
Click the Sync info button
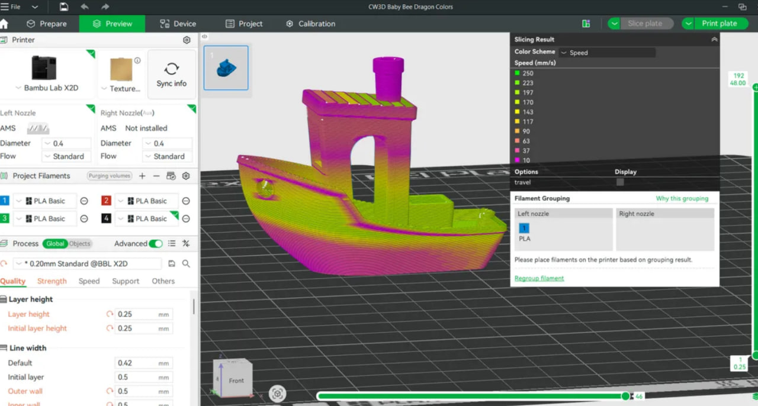pyautogui.click(x=172, y=75)
